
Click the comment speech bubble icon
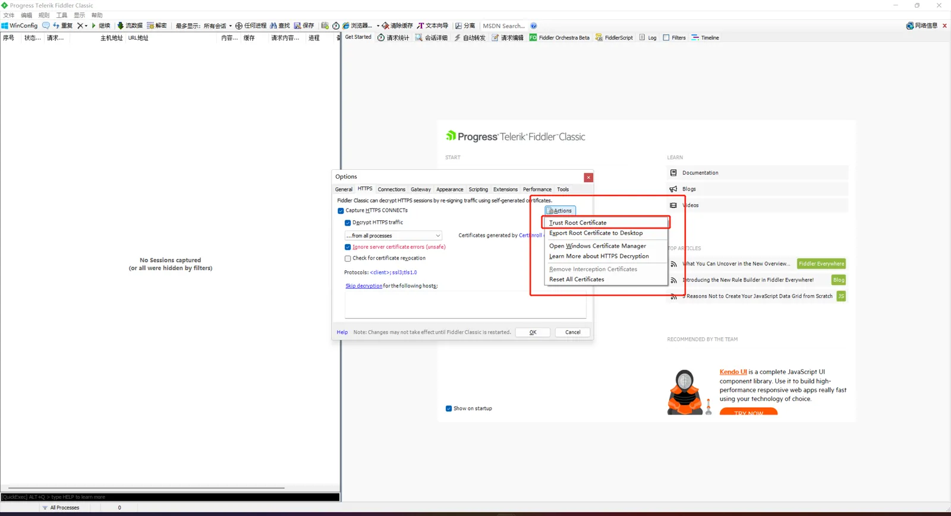(46, 26)
